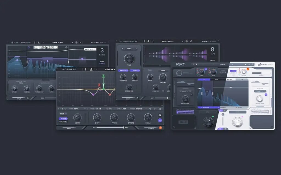Step to previous band in Morph EQ selector
This screenshot has width=281, height=175.
(x=59, y=109)
